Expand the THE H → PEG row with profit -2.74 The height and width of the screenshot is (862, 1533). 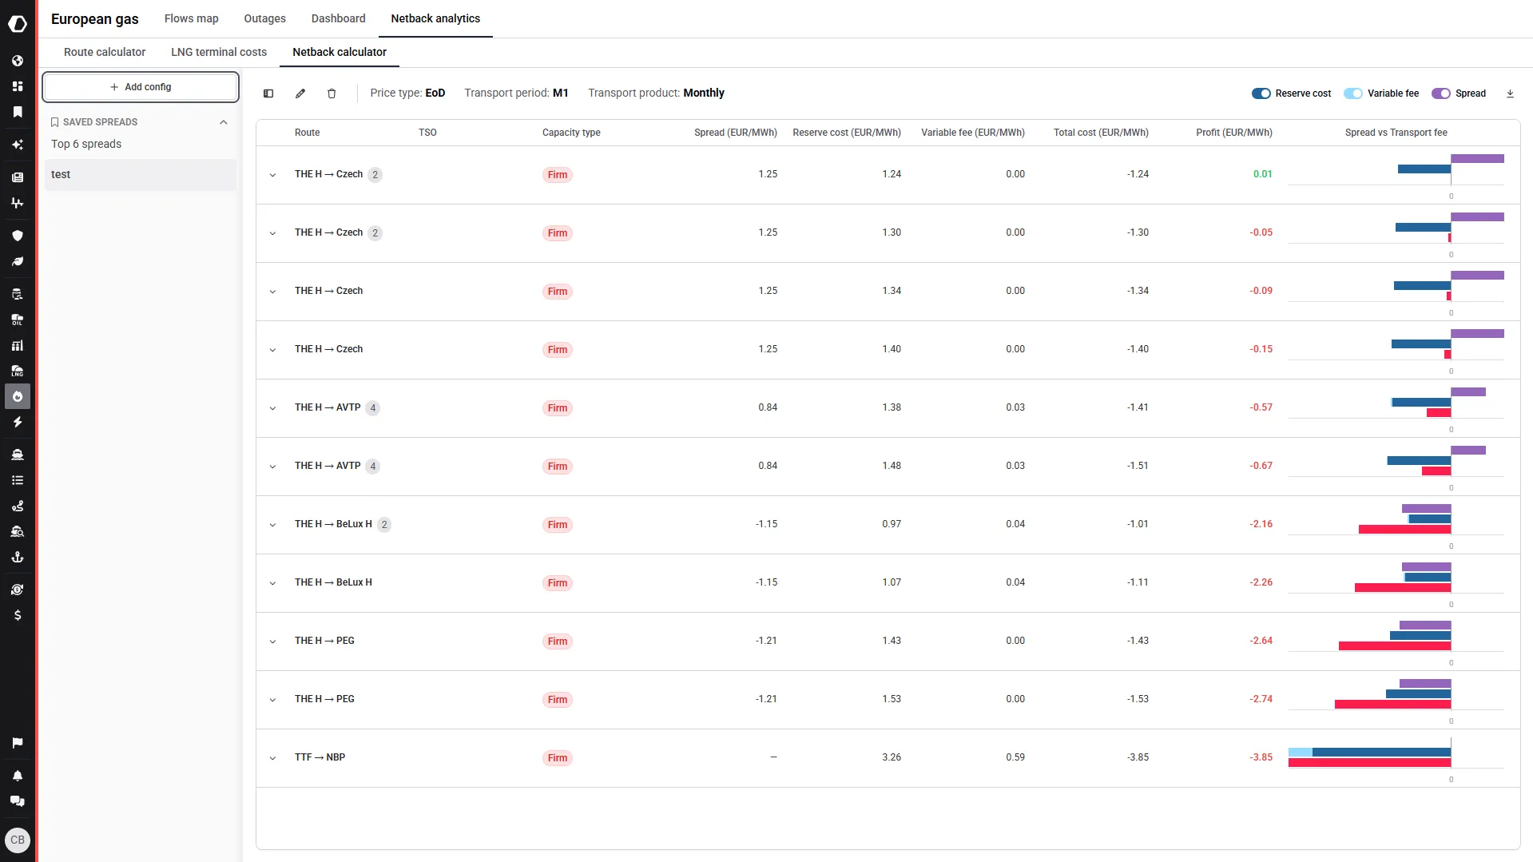(x=273, y=700)
